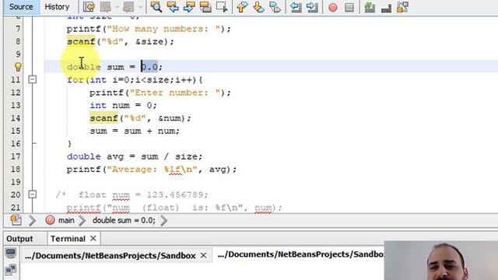Expand the chevron before 'main' breadcrumb
This screenshot has height=280, width=498.
point(32,220)
